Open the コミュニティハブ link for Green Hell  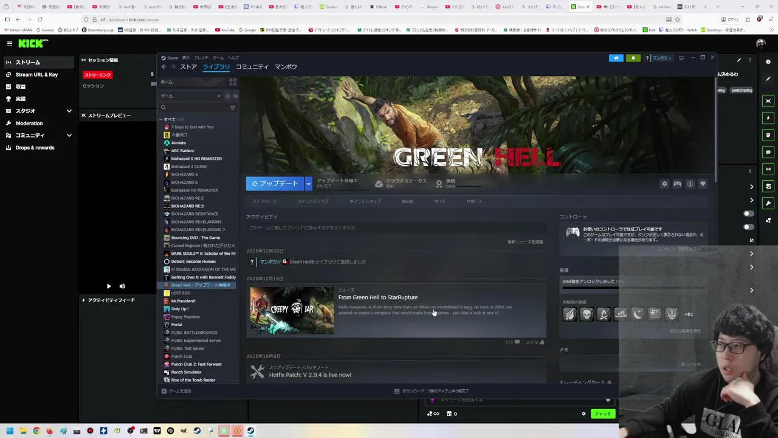[x=312, y=201]
